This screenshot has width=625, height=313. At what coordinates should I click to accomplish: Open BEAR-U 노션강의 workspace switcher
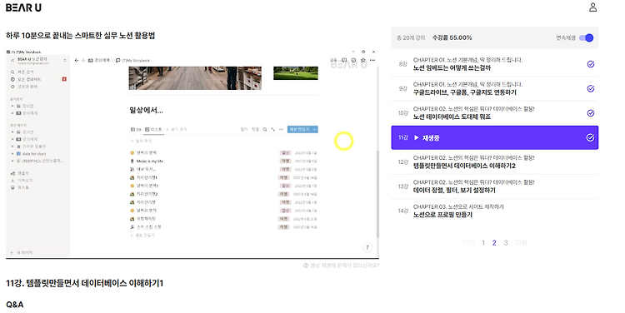(38, 61)
